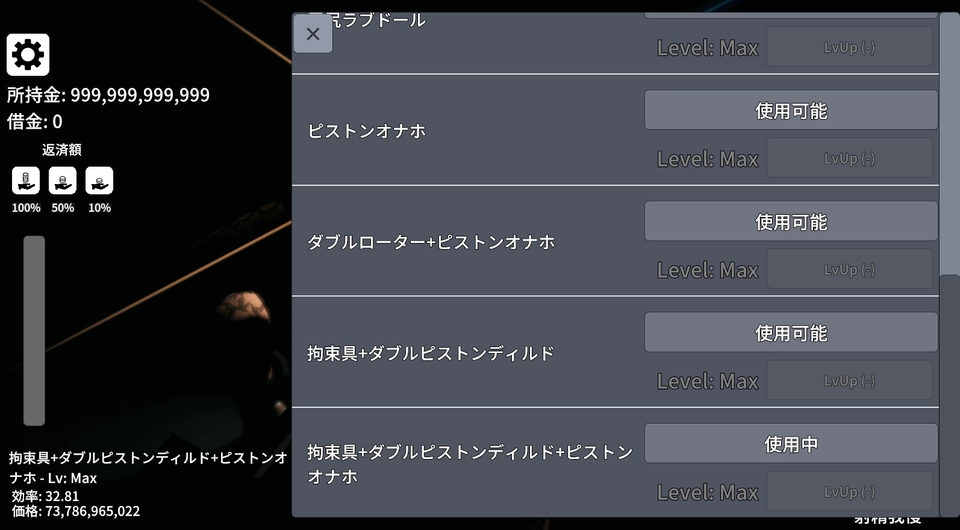Click LvUp button for ダブルローター+ピストンオナホ
The height and width of the screenshot is (530, 960).
pyautogui.click(x=849, y=270)
